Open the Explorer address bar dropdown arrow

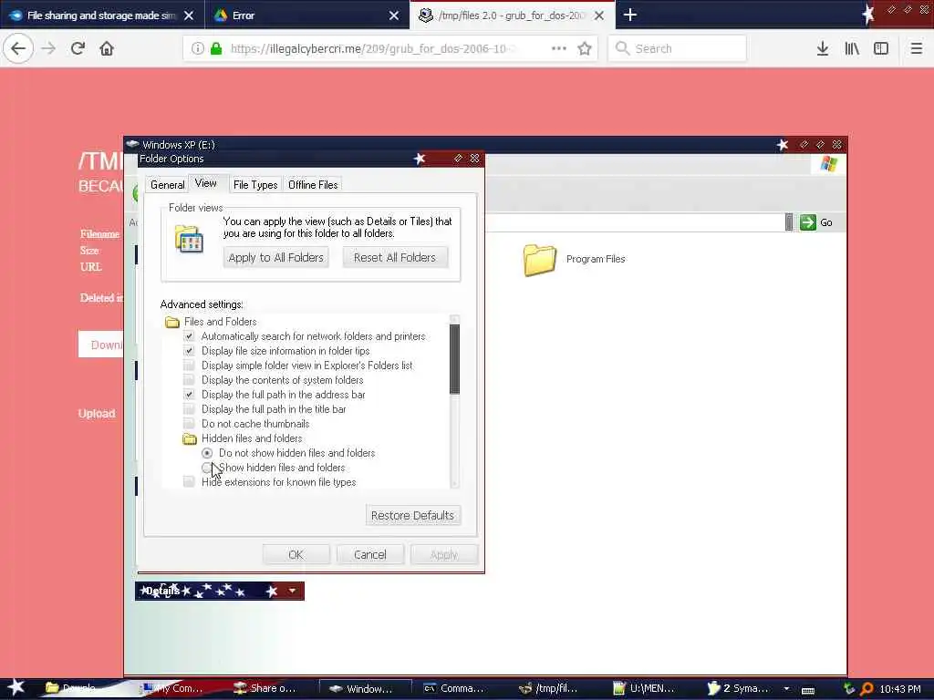pyautogui.click(x=789, y=222)
